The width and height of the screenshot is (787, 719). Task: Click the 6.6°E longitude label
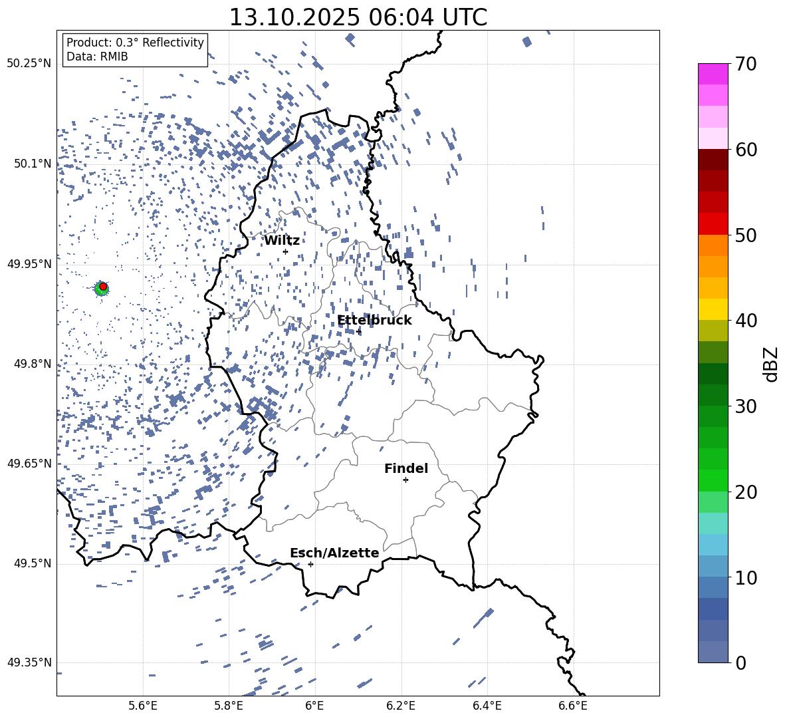(573, 706)
